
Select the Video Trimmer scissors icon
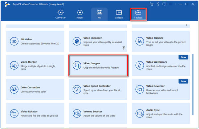tap(140, 41)
